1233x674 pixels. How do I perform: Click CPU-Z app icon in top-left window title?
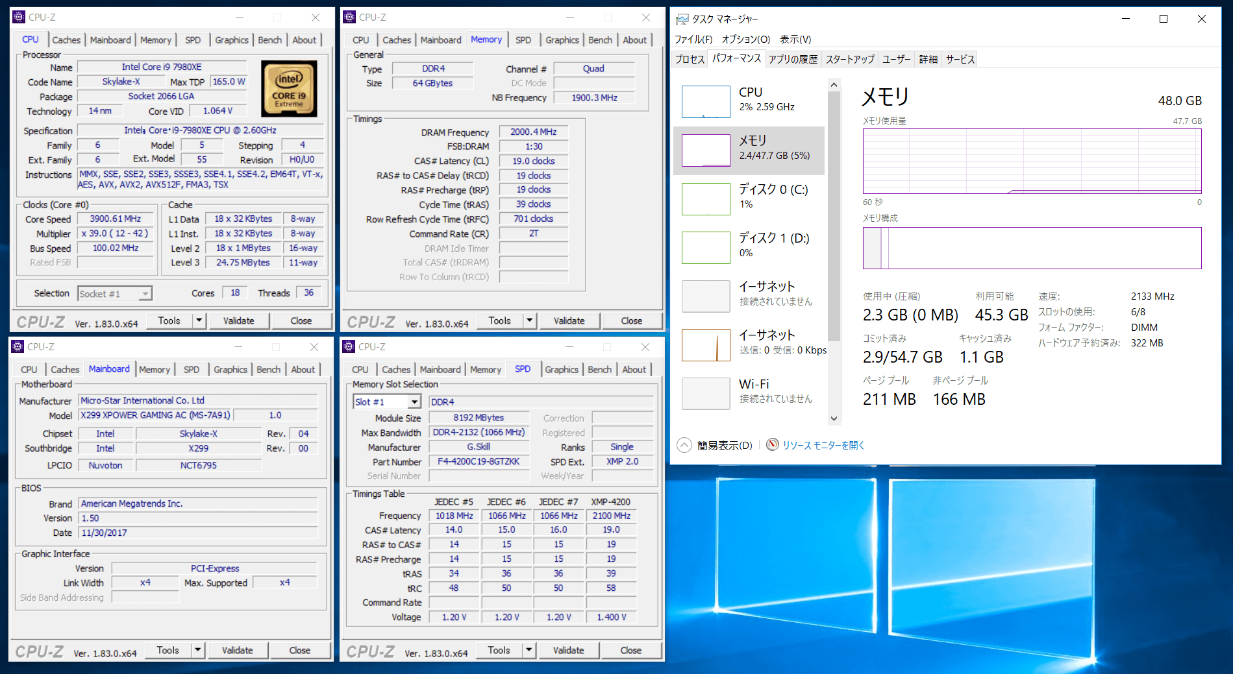[19, 18]
